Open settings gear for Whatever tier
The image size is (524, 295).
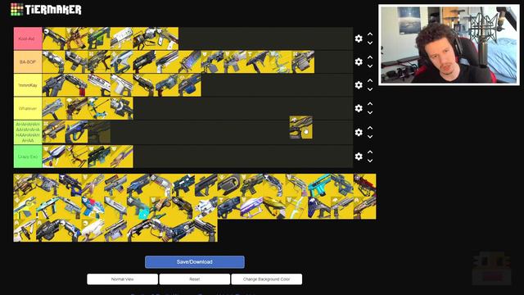[x=359, y=108]
